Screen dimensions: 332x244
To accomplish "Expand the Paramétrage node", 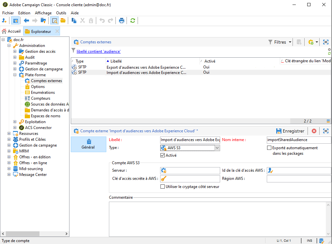I will [15, 63].
